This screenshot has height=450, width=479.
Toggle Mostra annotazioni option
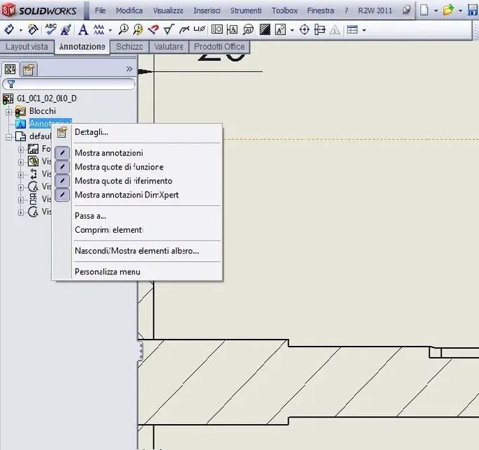[x=109, y=153]
